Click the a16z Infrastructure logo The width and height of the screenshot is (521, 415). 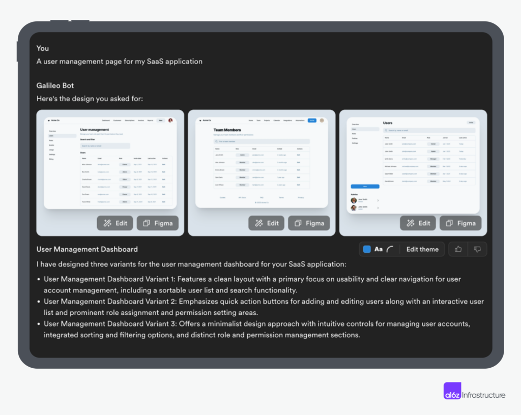click(x=473, y=391)
